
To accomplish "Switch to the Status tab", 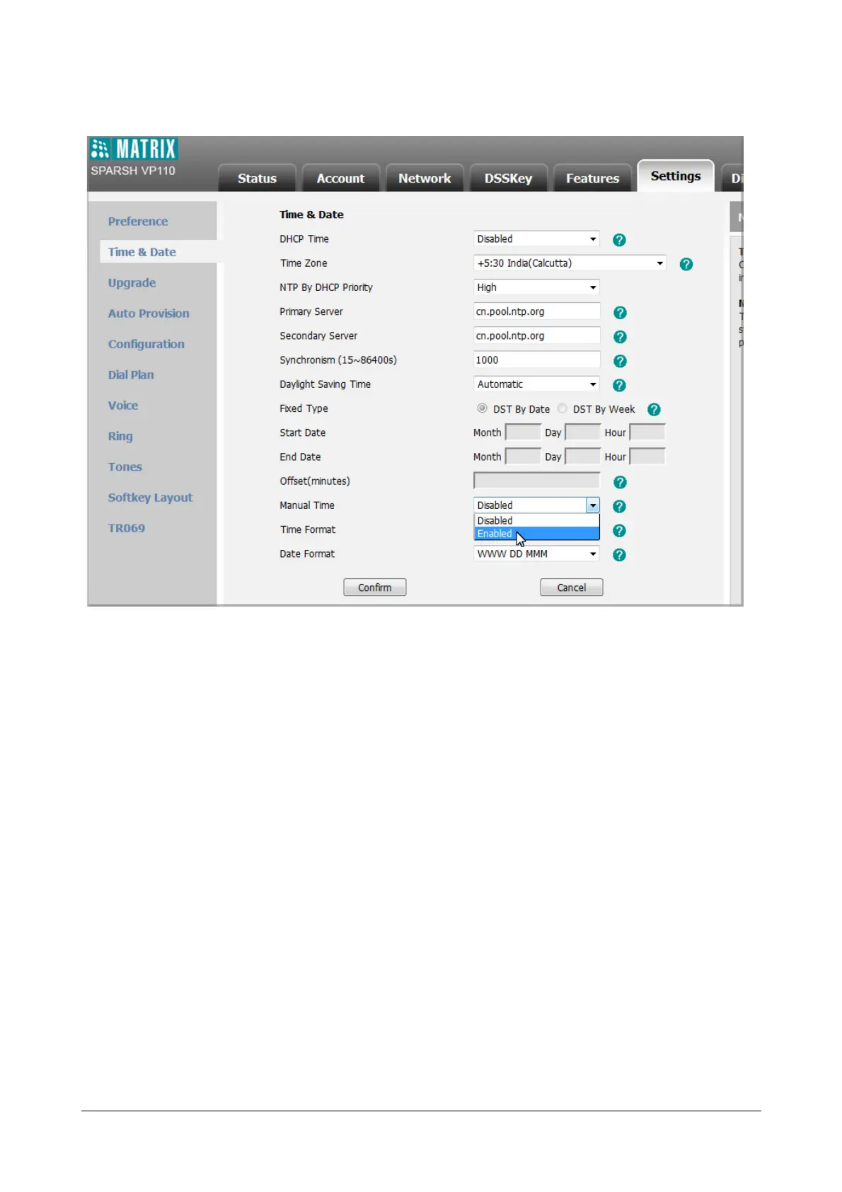I will tap(257, 178).
